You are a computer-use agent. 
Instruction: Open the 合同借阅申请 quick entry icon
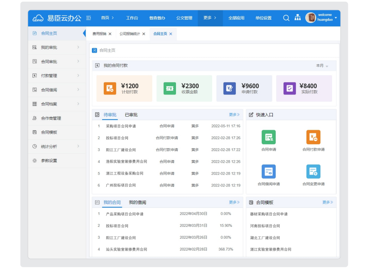269,172
